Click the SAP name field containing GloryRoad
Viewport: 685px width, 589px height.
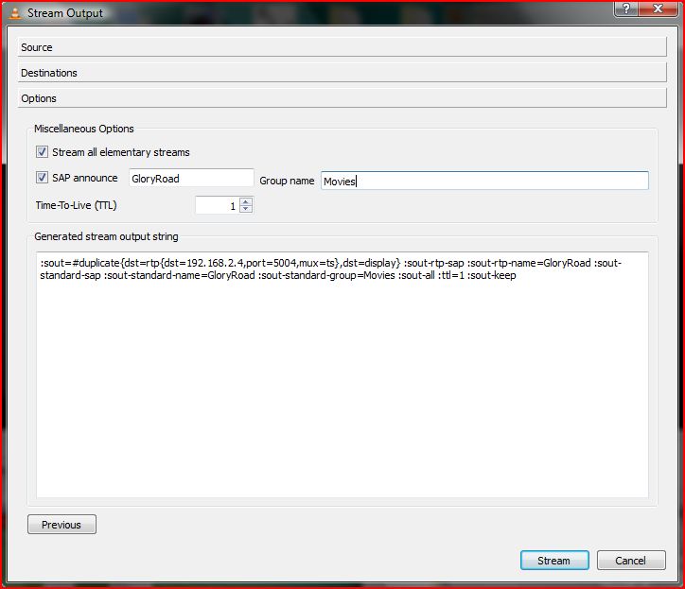(190, 179)
